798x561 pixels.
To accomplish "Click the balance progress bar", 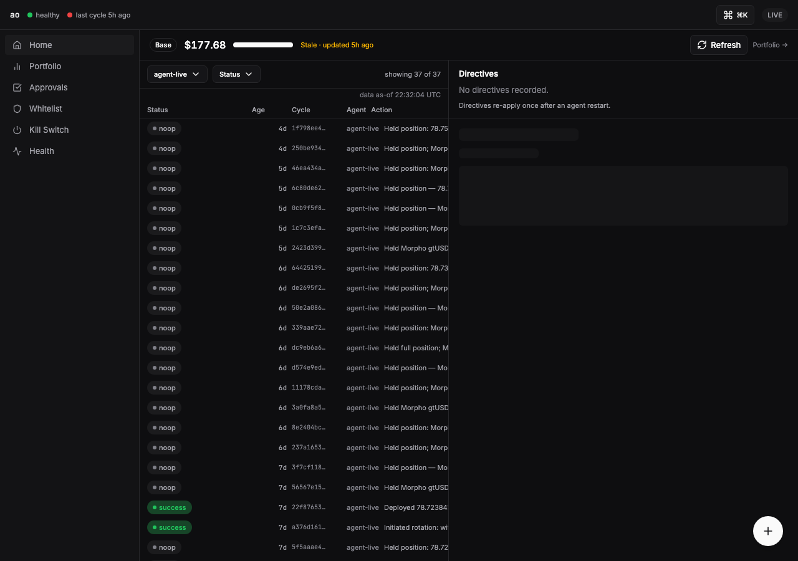I will coord(263,45).
